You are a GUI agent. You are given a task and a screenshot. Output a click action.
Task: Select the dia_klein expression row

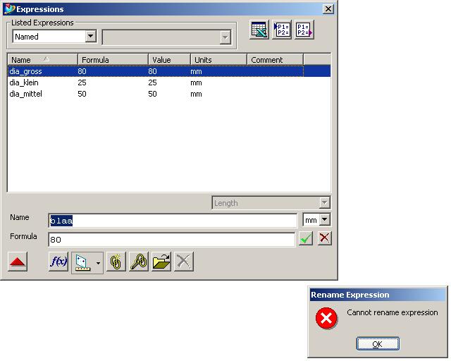[x=169, y=82]
